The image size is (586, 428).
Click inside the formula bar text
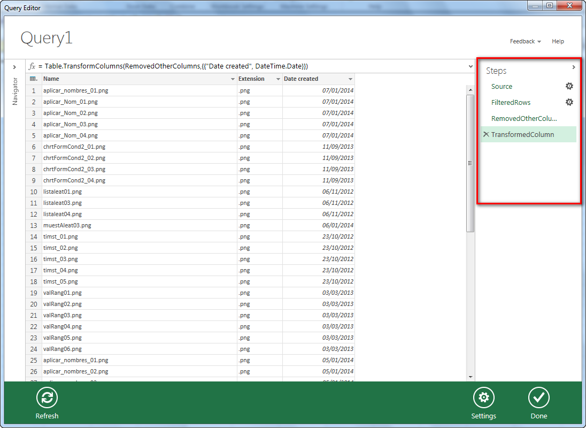[176, 66]
